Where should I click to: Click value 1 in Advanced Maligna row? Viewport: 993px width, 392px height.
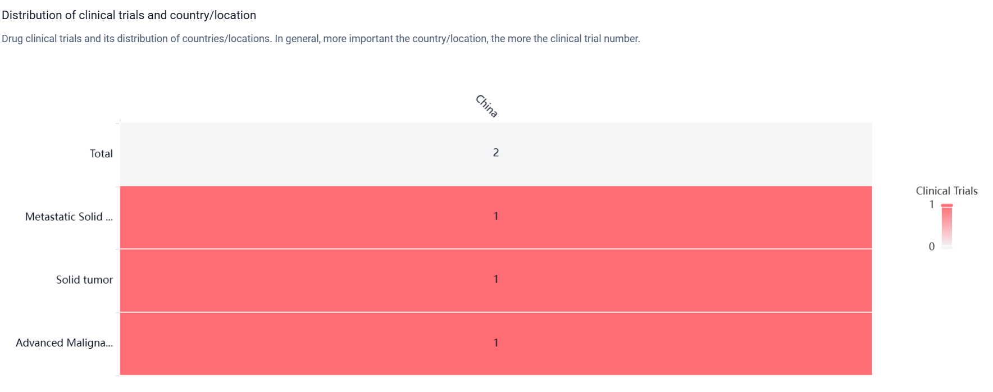coord(496,343)
